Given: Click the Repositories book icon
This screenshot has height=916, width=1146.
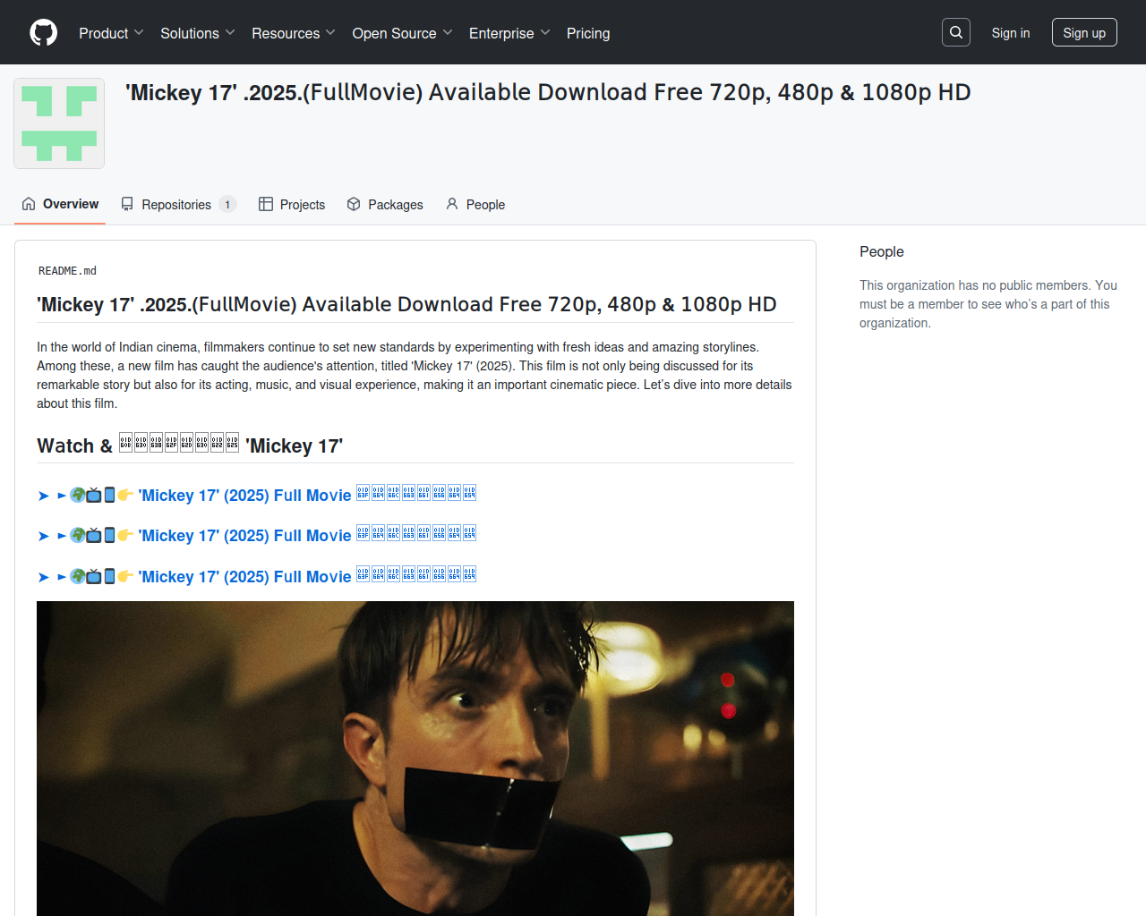Looking at the screenshot, I should [x=127, y=204].
